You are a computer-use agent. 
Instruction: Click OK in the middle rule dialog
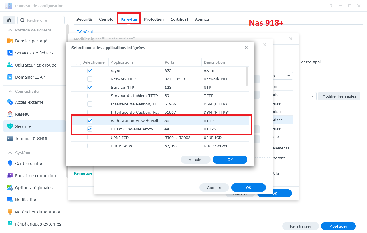point(249,187)
